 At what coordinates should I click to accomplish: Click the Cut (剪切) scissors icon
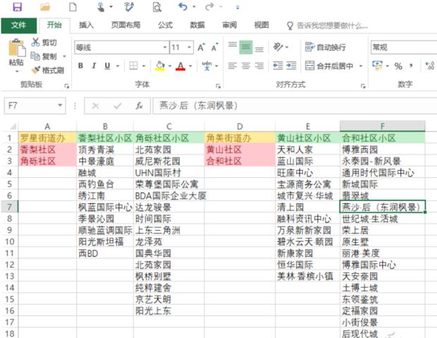pyautogui.click(x=37, y=42)
